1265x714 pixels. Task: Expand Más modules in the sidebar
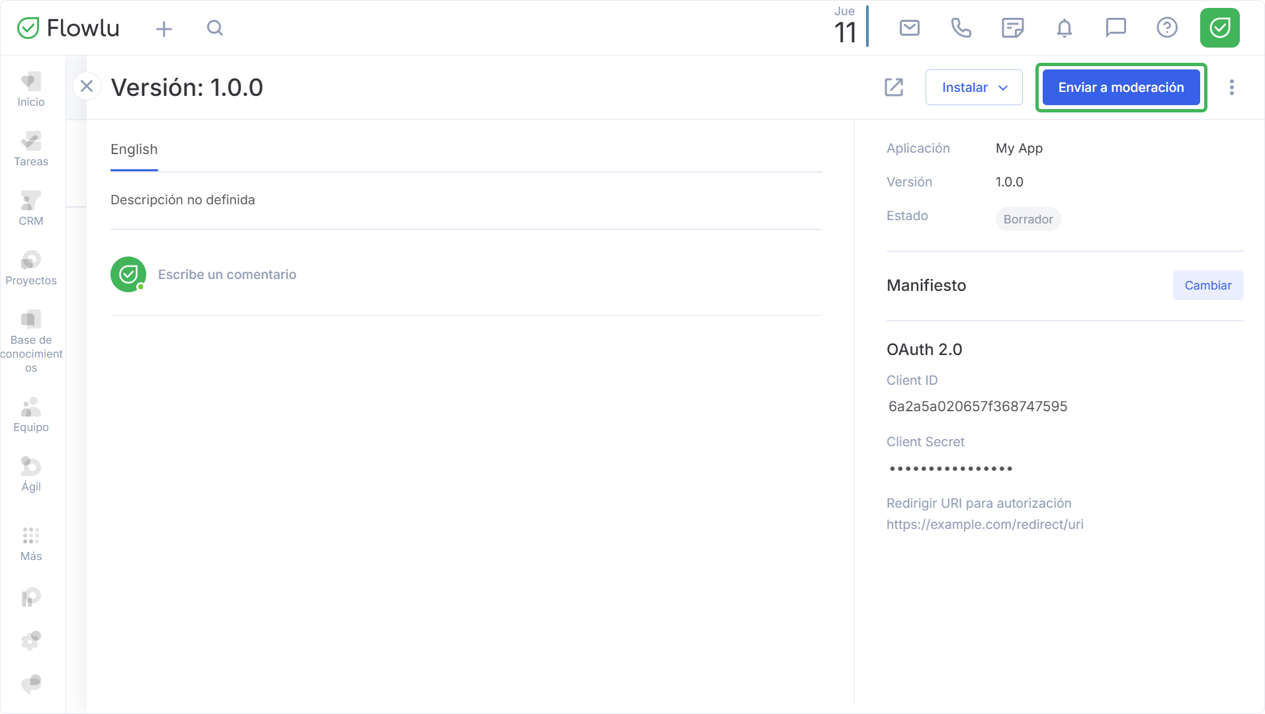(x=31, y=543)
